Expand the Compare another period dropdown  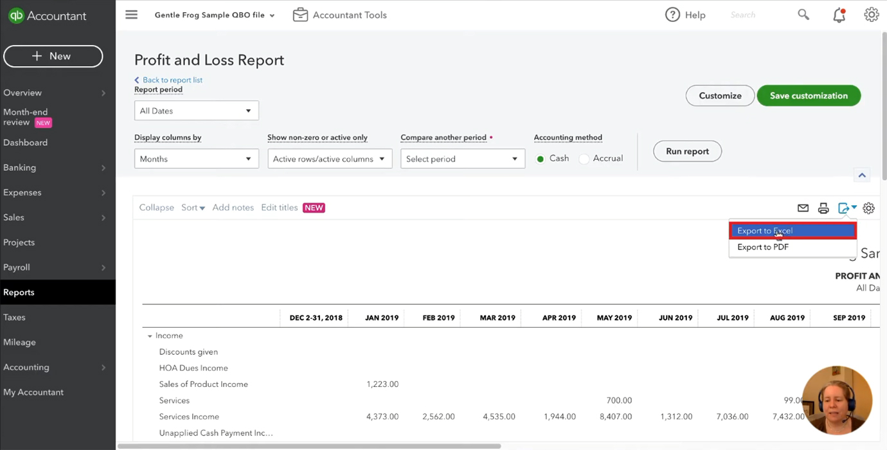[463, 159]
